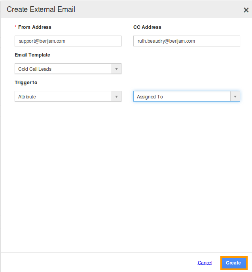Expand the Attribute trigger dropdown arrow

116,96
